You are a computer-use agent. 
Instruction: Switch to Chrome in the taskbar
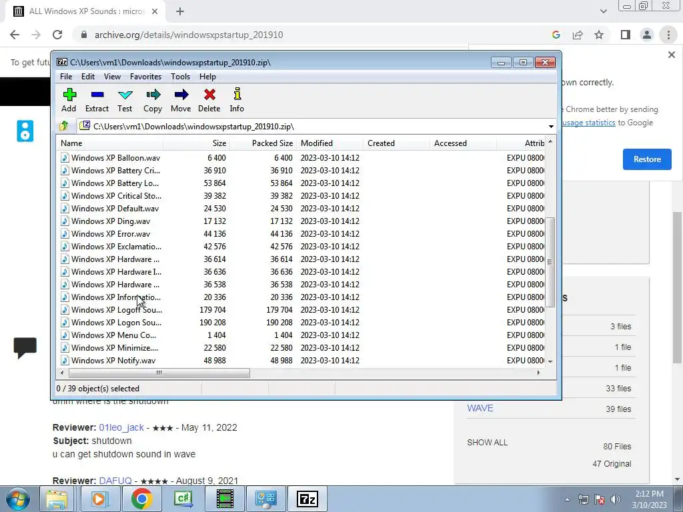141,499
